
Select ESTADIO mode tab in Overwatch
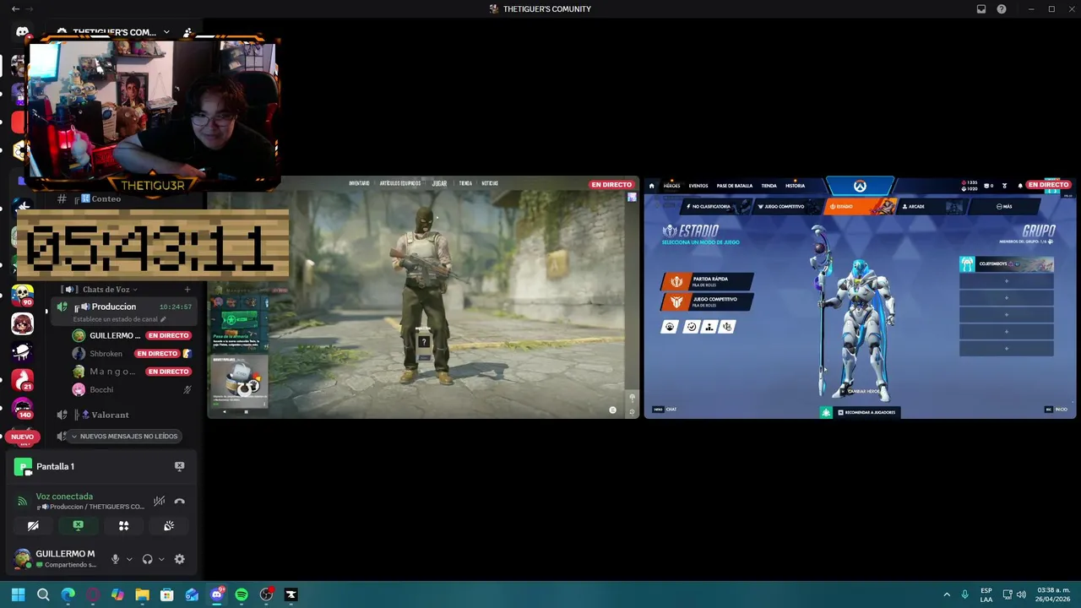click(x=861, y=206)
